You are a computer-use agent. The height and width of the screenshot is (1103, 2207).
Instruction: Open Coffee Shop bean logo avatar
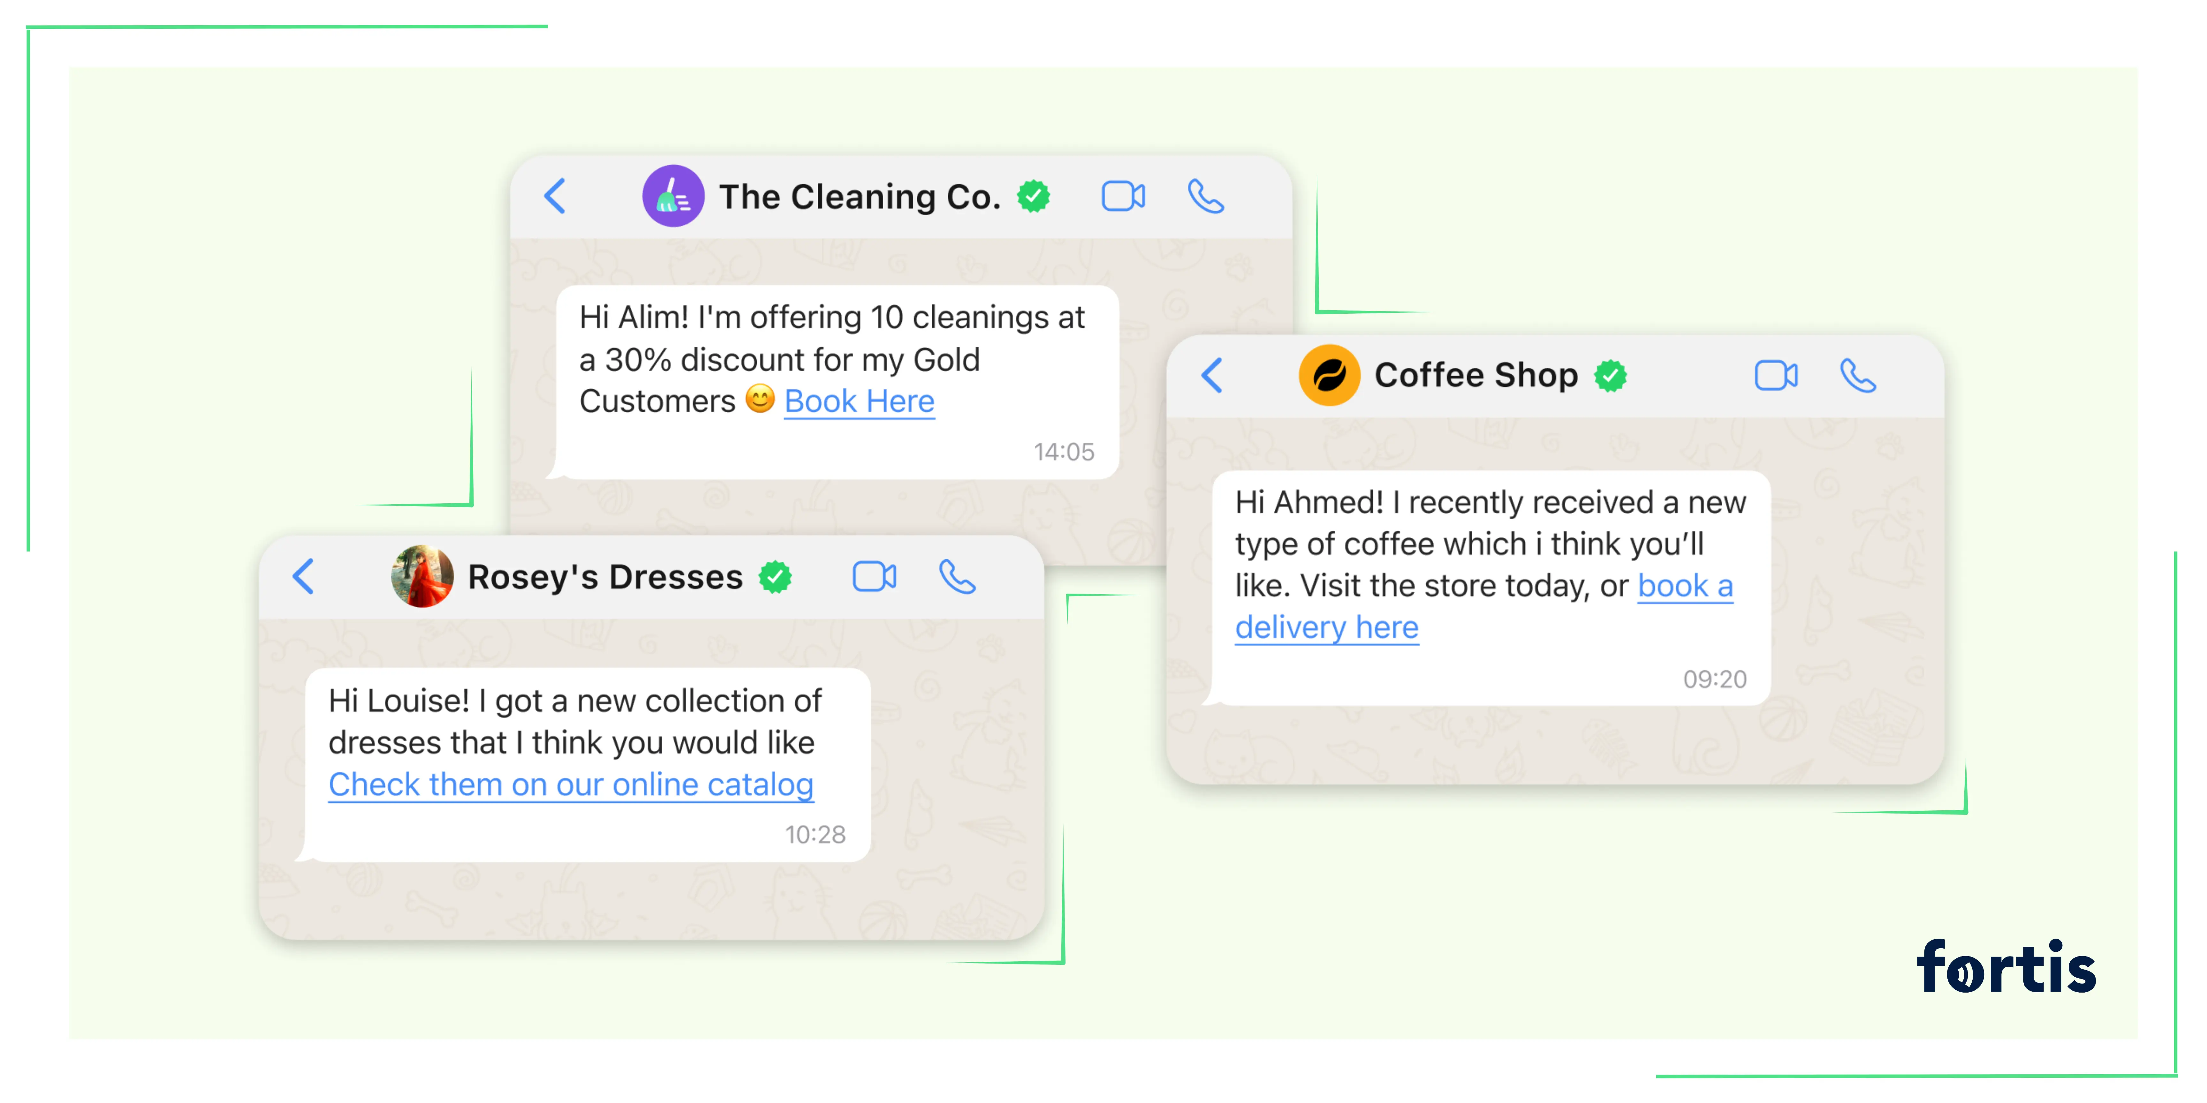1330,375
